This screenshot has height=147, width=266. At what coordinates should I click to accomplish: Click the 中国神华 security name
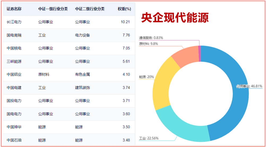point(14,127)
